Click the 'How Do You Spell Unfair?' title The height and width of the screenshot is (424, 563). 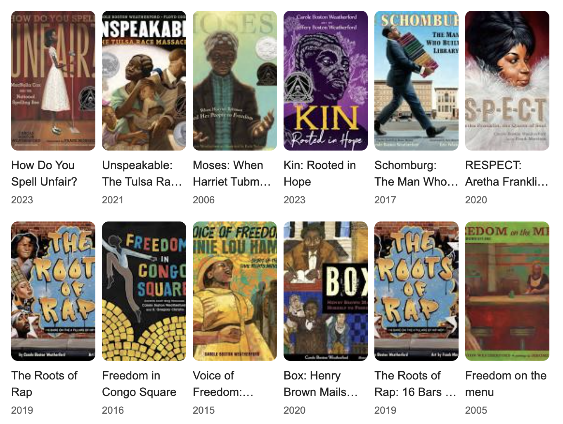44,173
